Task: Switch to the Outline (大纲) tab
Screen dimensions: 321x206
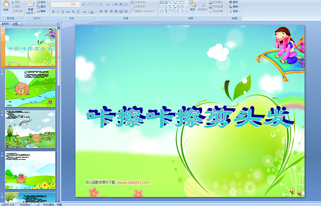Action: tap(15, 23)
